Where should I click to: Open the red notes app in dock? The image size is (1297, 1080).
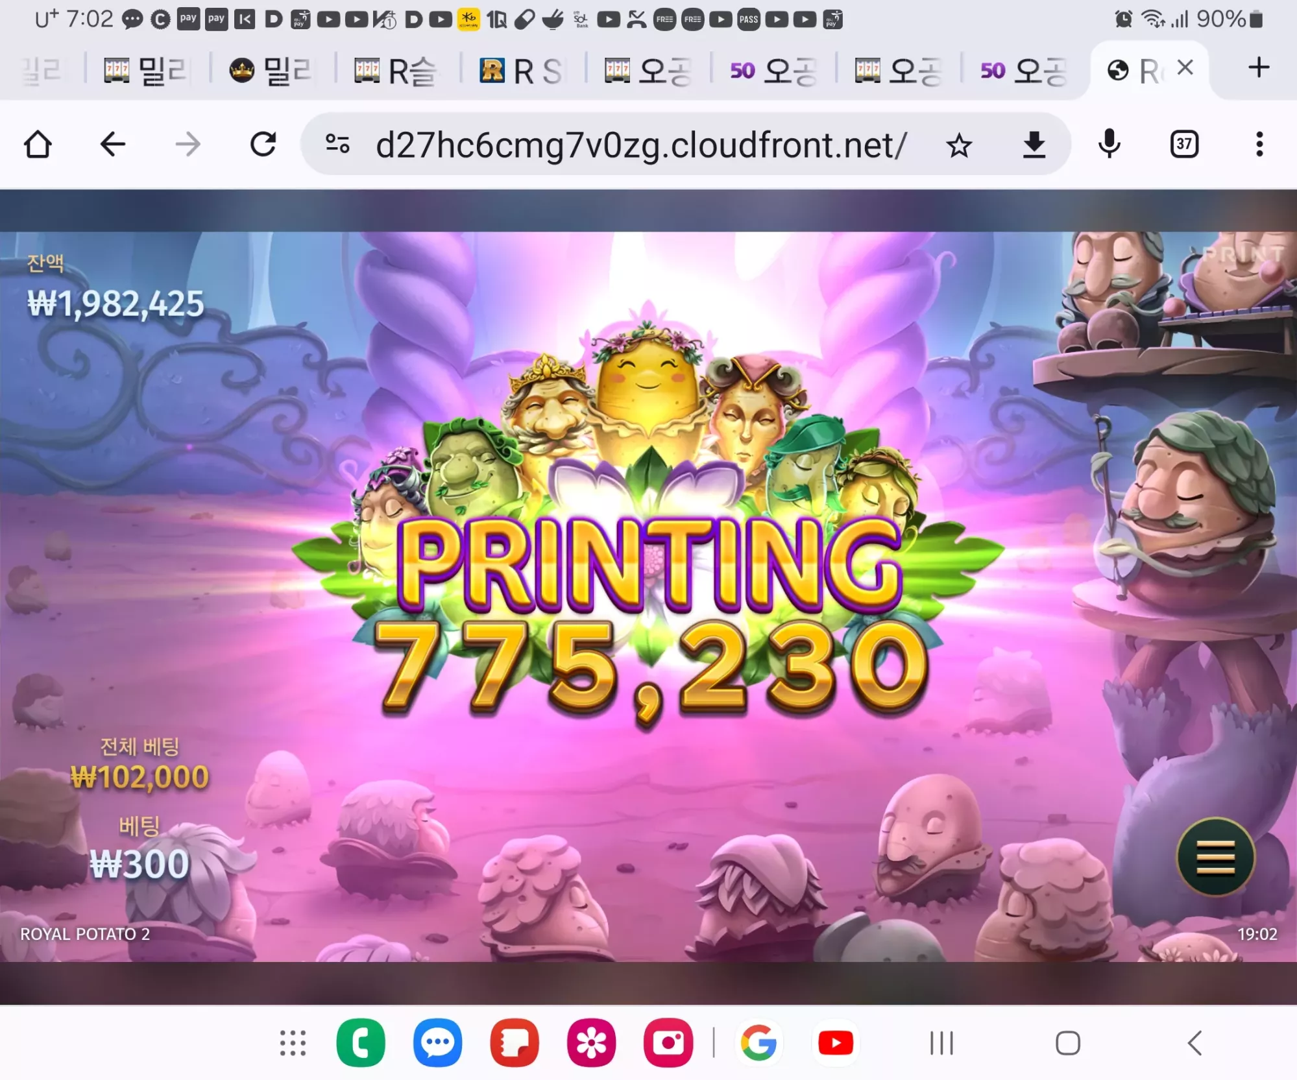[x=515, y=1043]
